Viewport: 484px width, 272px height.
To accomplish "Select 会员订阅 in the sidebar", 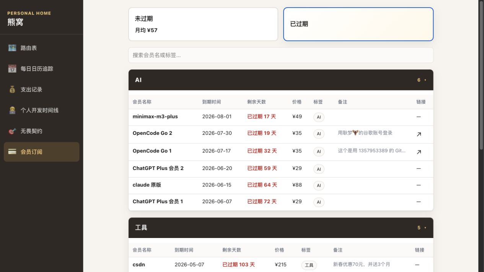I will tap(41, 152).
